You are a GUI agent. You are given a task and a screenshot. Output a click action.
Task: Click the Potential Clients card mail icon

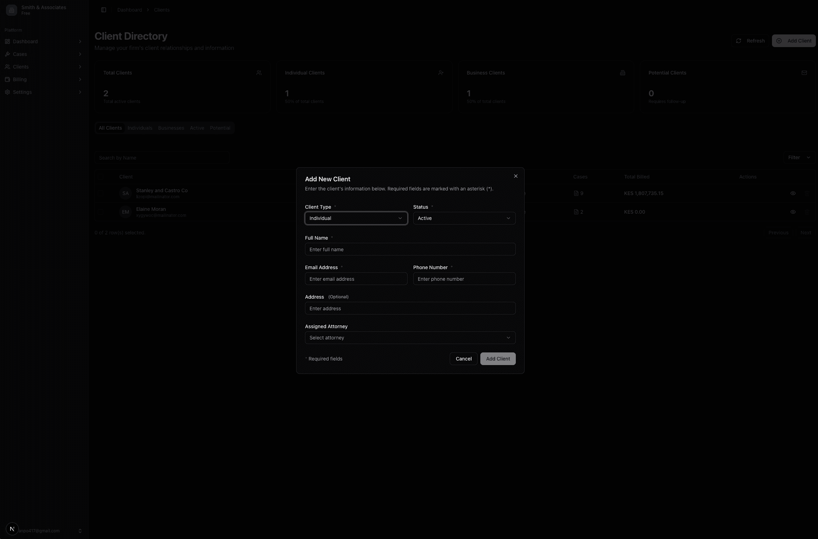click(x=804, y=73)
